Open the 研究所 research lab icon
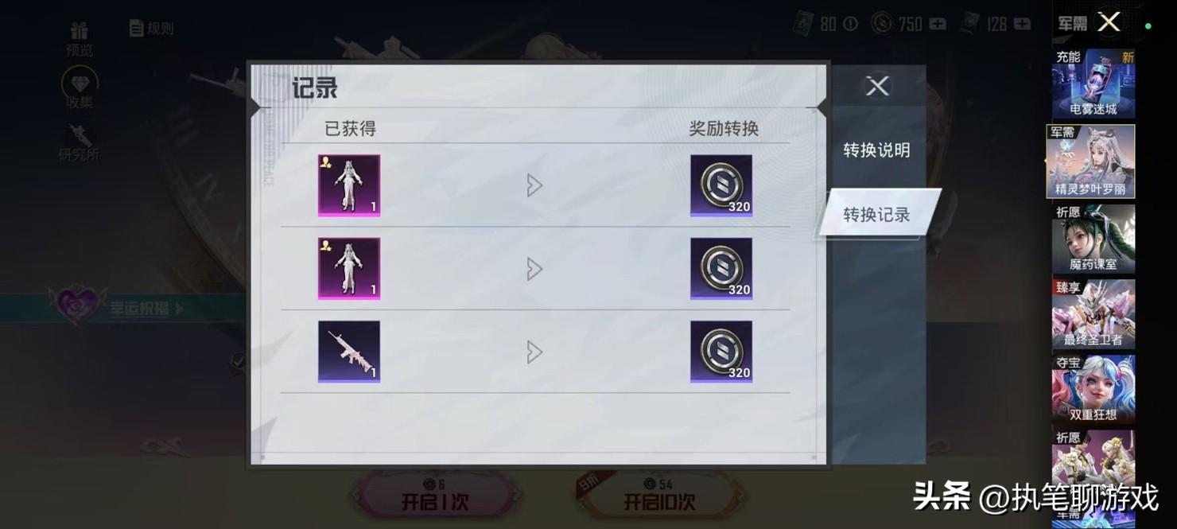This screenshot has height=529, width=1177. tap(79, 142)
